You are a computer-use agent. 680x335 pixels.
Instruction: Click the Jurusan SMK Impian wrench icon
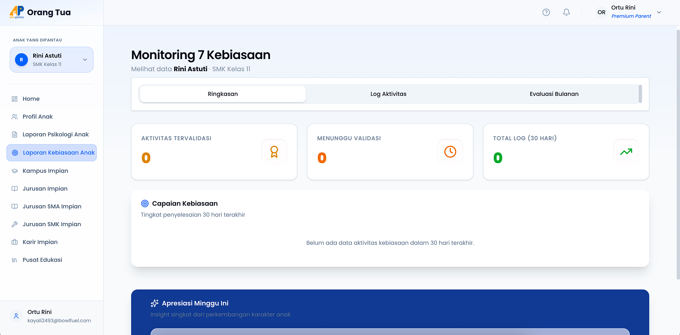15,225
